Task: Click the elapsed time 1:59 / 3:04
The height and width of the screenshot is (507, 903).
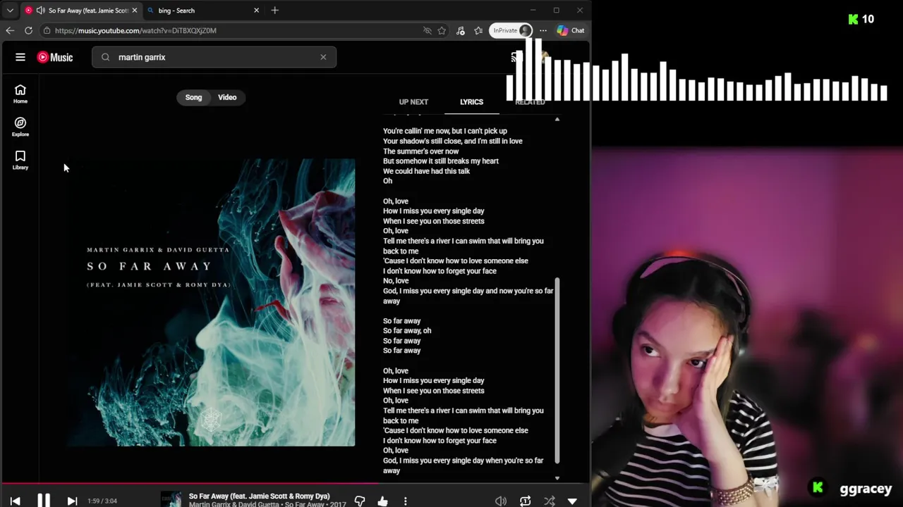Action: pyautogui.click(x=102, y=501)
